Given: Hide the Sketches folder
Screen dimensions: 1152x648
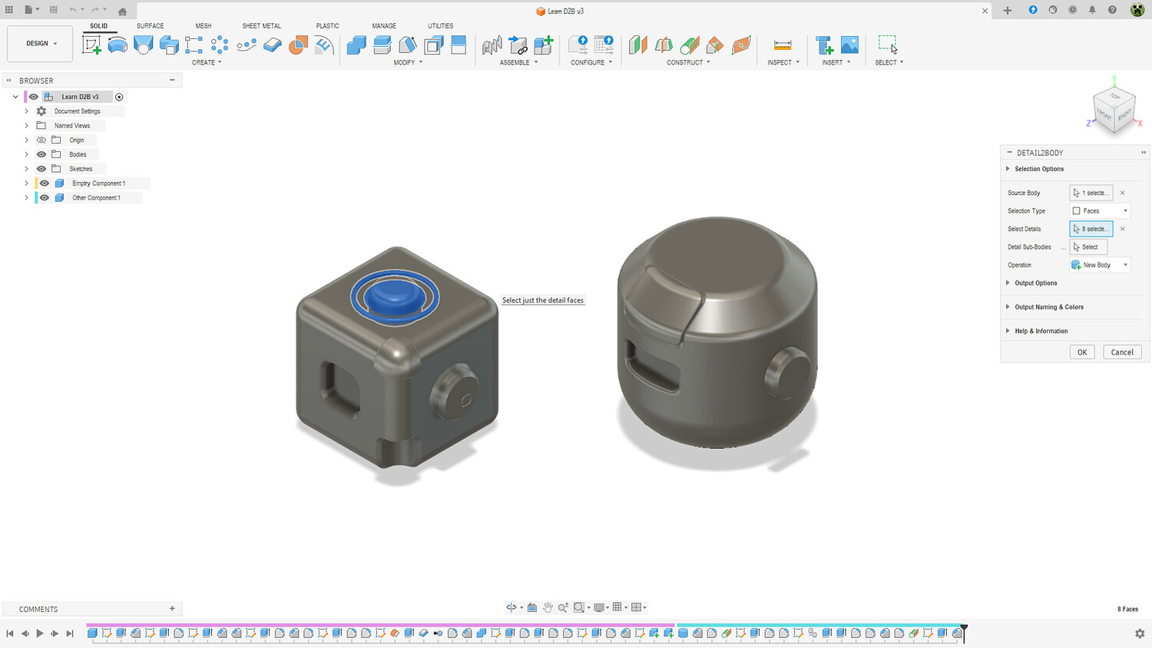Looking at the screenshot, I should click(x=41, y=169).
